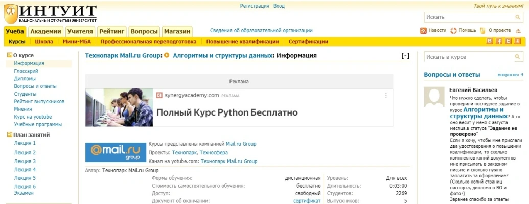Open Лекция 5 in the plan
The height and width of the screenshot is (204, 529).
pos(25,178)
